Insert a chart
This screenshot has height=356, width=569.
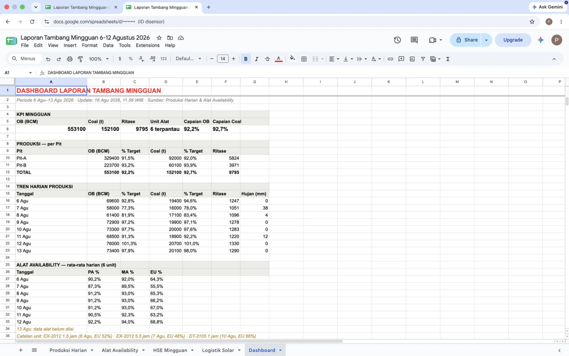coord(412,59)
